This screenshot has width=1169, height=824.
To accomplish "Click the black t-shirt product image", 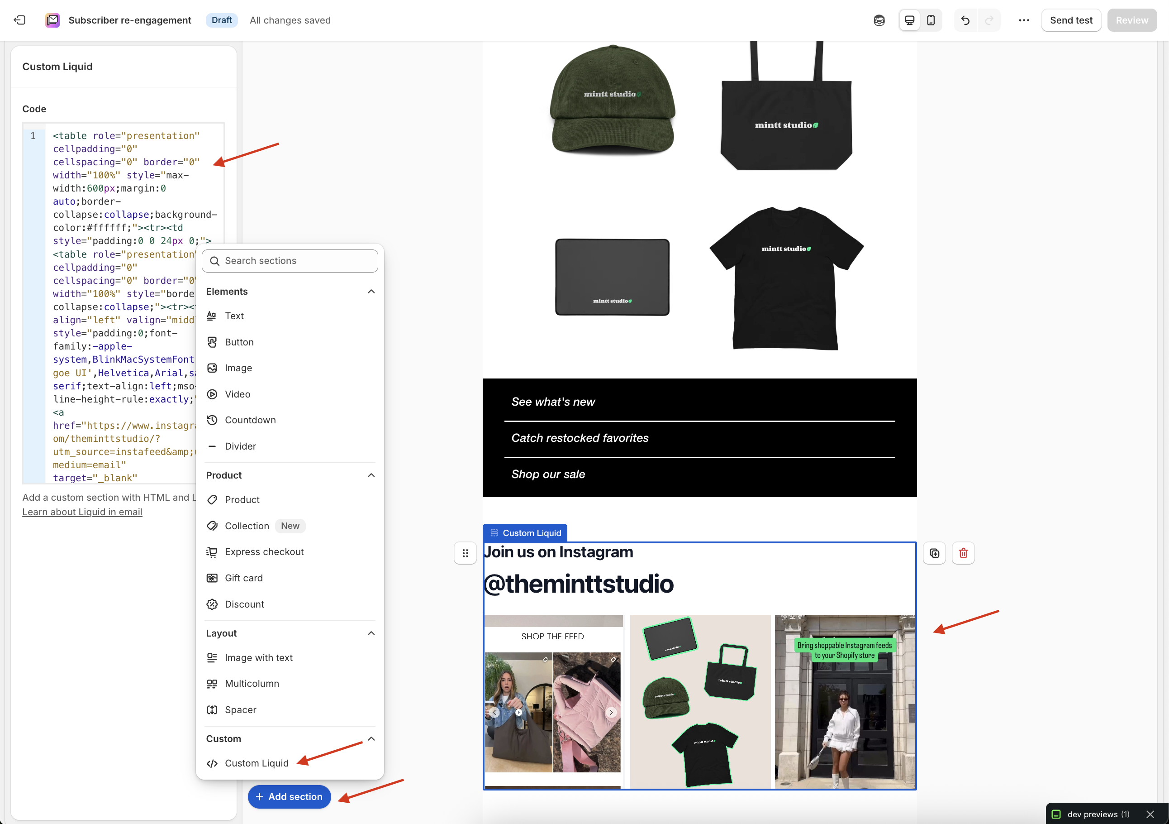I will (786, 278).
